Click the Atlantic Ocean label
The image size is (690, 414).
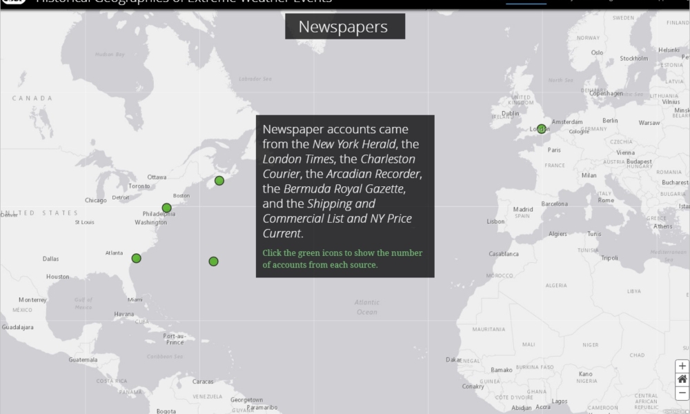click(366, 307)
